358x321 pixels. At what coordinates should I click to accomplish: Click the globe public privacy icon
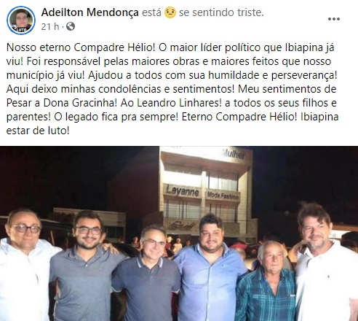(71, 26)
